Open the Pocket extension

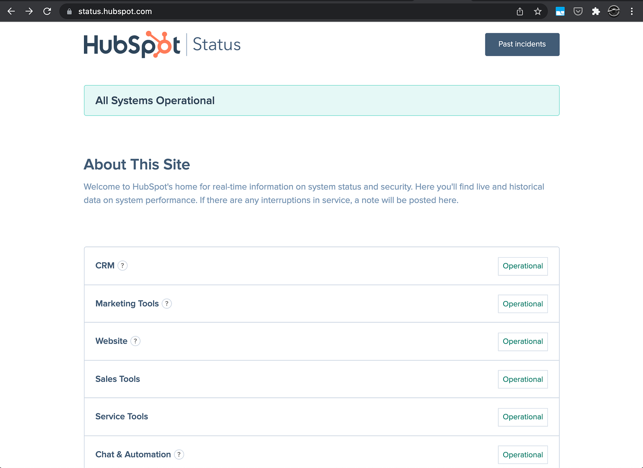point(578,11)
